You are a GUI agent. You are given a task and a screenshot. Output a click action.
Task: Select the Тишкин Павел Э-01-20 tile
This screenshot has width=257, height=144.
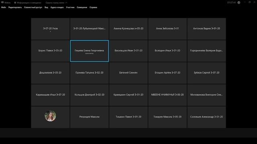pyautogui.click(x=128, y=117)
